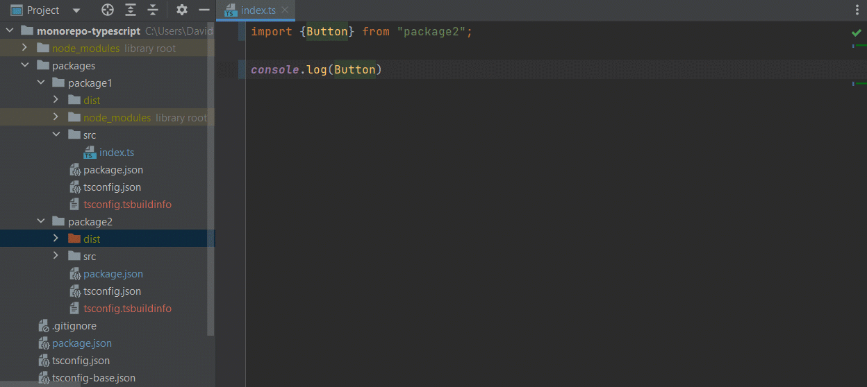The image size is (867, 387).
Task: Click the Project view window icon
Action: coord(17,10)
